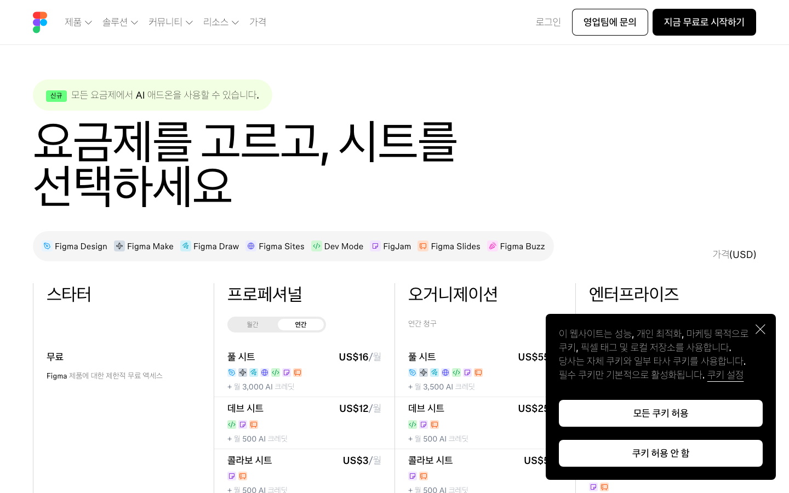789x493 pixels.
Task: Click the '+ 월 3,500 AI 크레딧' text
Action: coord(442,387)
